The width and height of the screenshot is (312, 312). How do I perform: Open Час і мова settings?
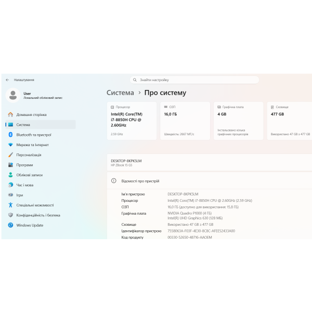[x=41, y=185]
